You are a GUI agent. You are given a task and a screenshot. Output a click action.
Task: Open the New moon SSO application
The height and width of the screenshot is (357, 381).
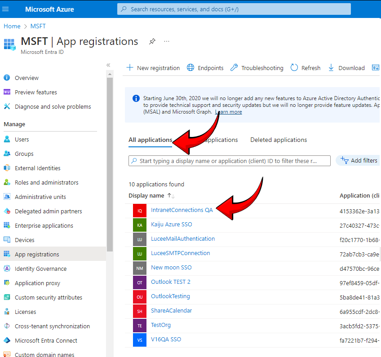tap(171, 267)
